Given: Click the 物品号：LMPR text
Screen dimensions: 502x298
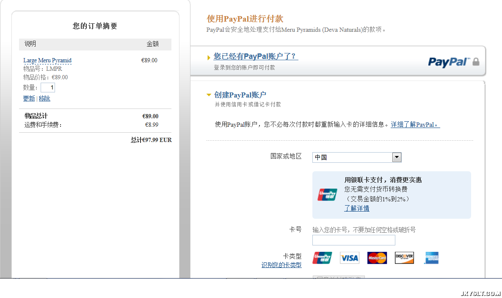Looking at the screenshot, I should 43,69.
